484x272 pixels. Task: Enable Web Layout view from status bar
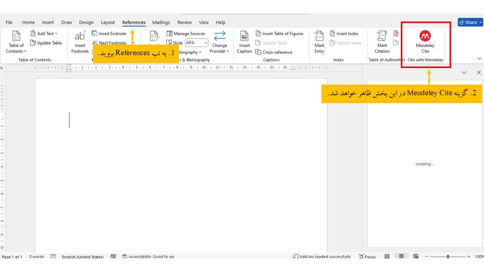415,256
